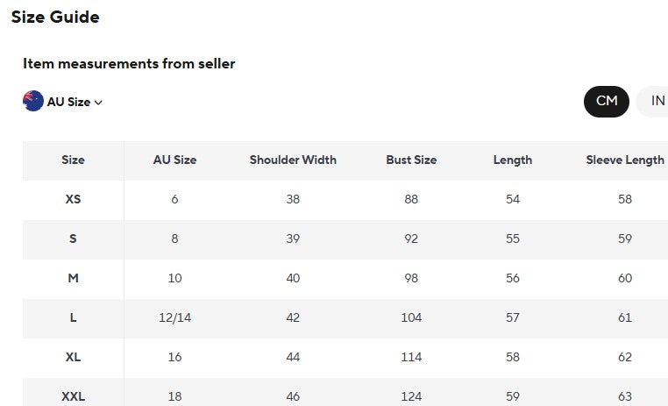Switch measurements to IN inches
Image resolution: width=668 pixels, height=406 pixels.
[x=654, y=102]
